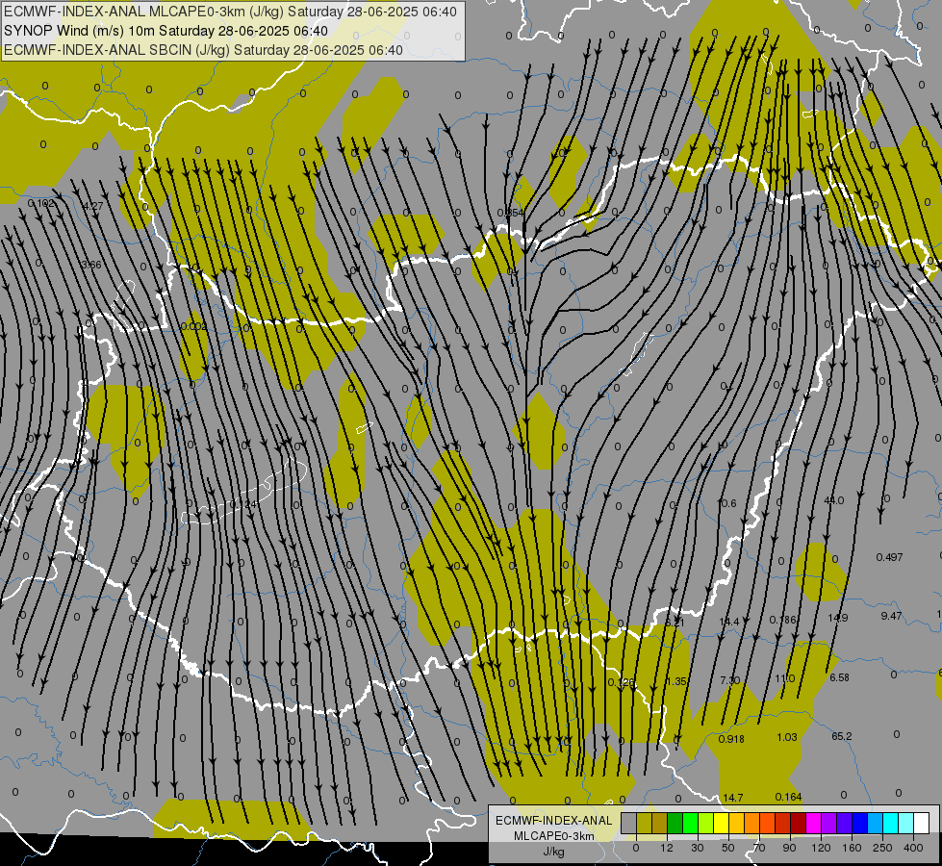Image resolution: width=942 pixels, height=866 pixels.
Task: Click the pure yellow legend swatch
Action: tap(722, 823)
